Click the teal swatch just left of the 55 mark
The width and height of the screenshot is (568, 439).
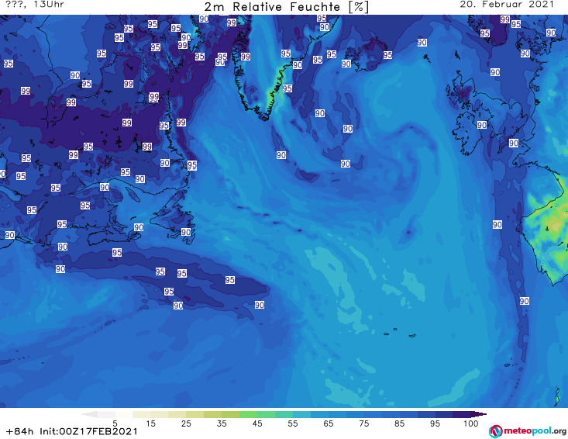click(284, 414)
